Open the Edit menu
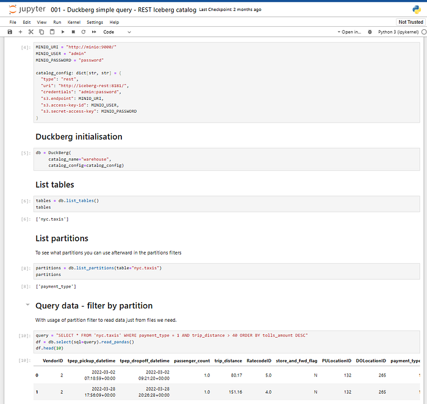Screen dimensions: 427x404 [27, 23]
